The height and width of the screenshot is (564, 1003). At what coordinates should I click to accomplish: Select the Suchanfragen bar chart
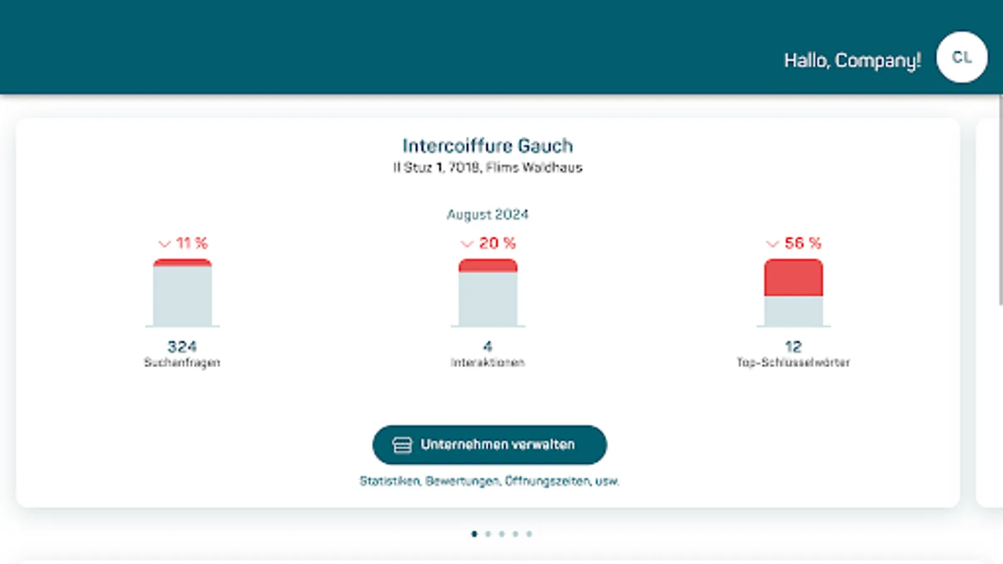(x=183, y=292)
